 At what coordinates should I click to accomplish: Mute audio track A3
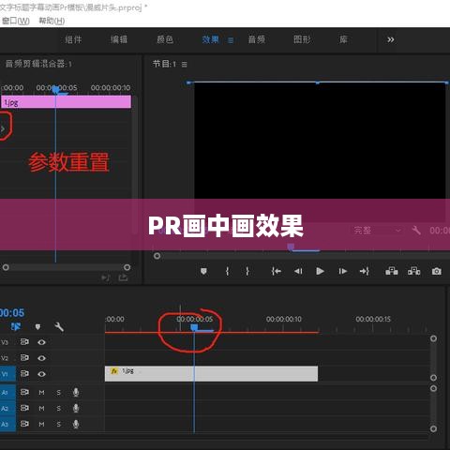[41, 425]
